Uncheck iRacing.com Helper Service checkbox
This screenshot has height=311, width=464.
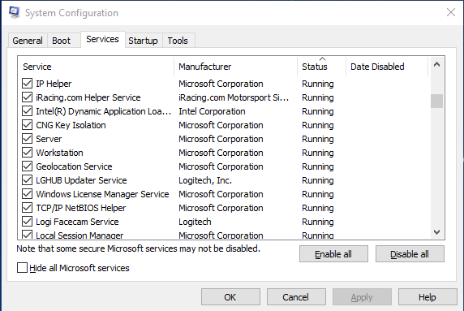[28, 97]
